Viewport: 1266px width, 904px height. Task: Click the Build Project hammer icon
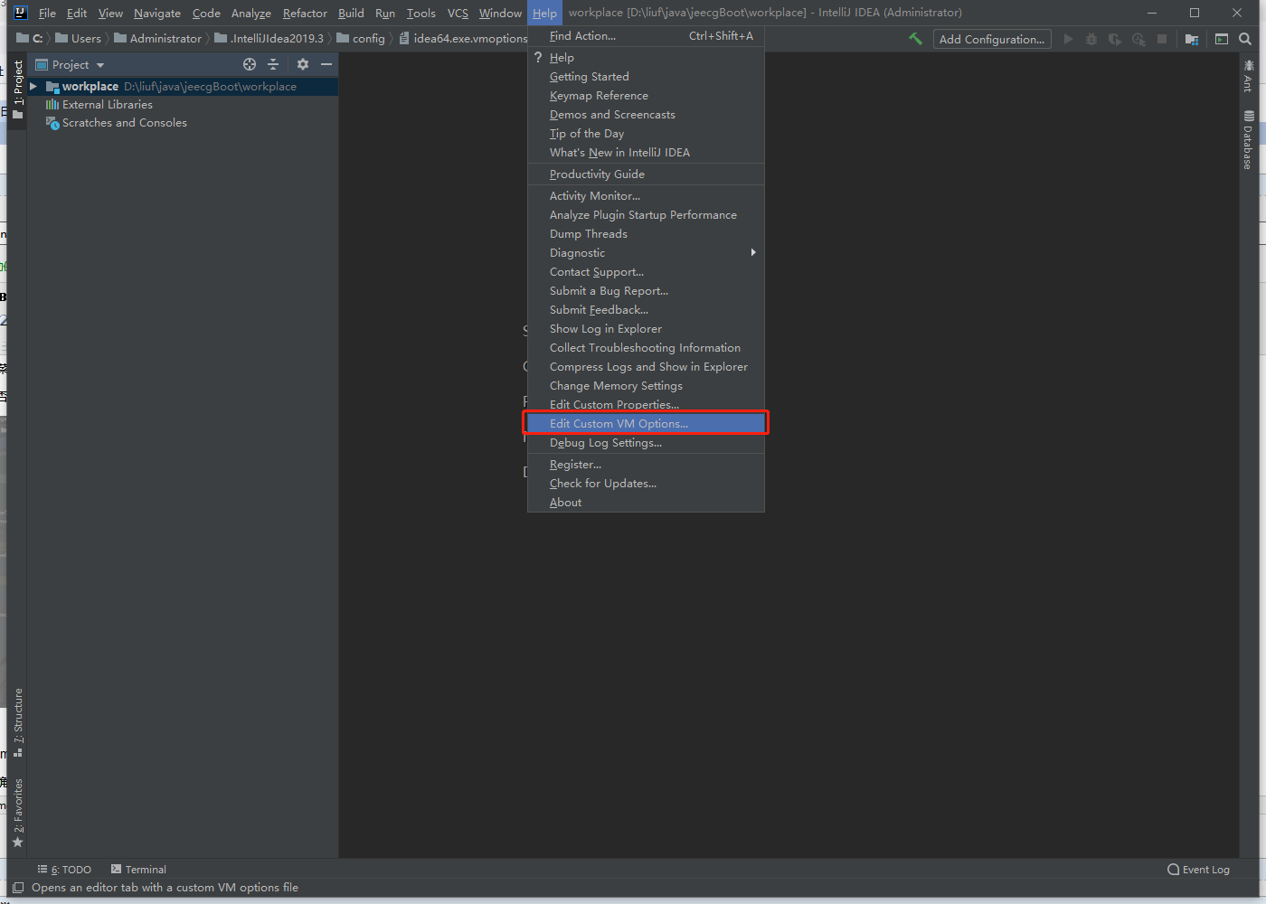915,39
